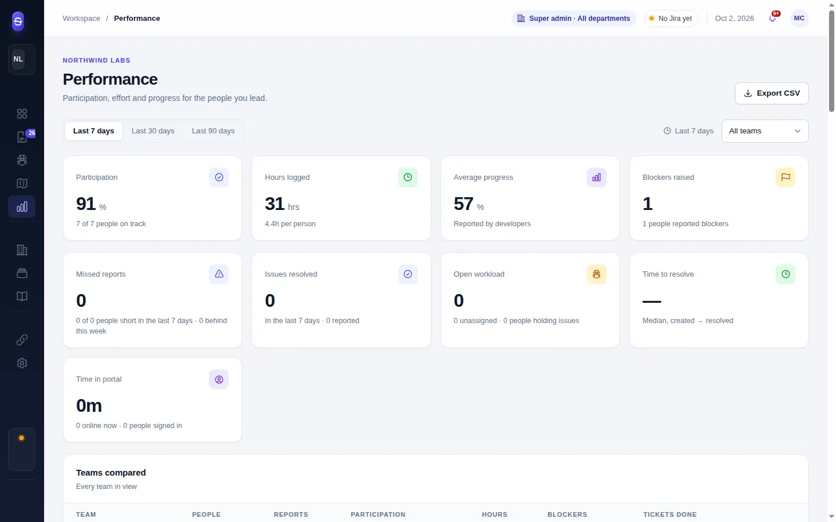This screenshot has width=836, height=522.
Task: Select the Last 7 days tab
Action: click(x=93, y=131)
